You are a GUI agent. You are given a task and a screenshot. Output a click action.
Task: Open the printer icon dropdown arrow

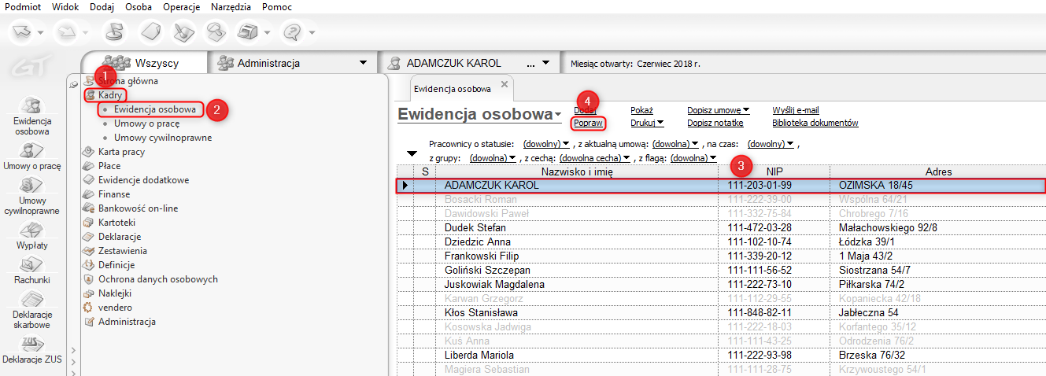(x=268, y=33)
